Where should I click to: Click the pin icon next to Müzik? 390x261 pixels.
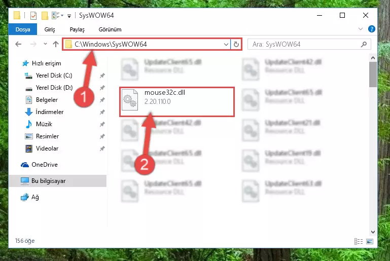point(102,124)
